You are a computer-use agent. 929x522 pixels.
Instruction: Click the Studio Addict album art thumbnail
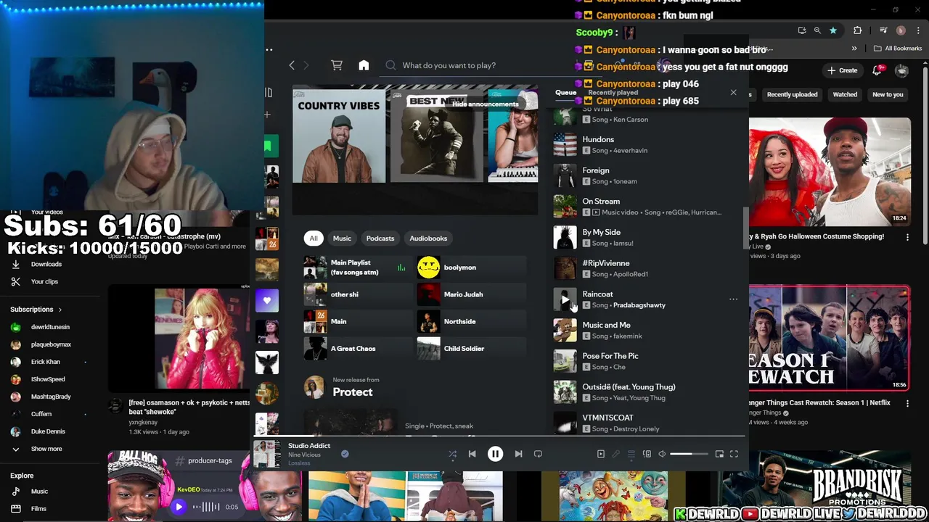tap(266, 454)
